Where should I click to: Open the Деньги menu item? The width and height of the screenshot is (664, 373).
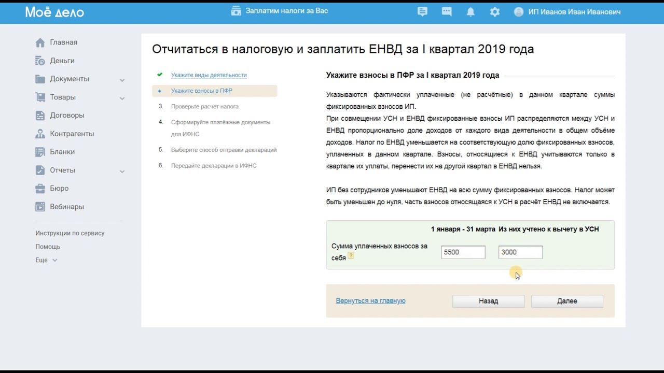(62, 61)
